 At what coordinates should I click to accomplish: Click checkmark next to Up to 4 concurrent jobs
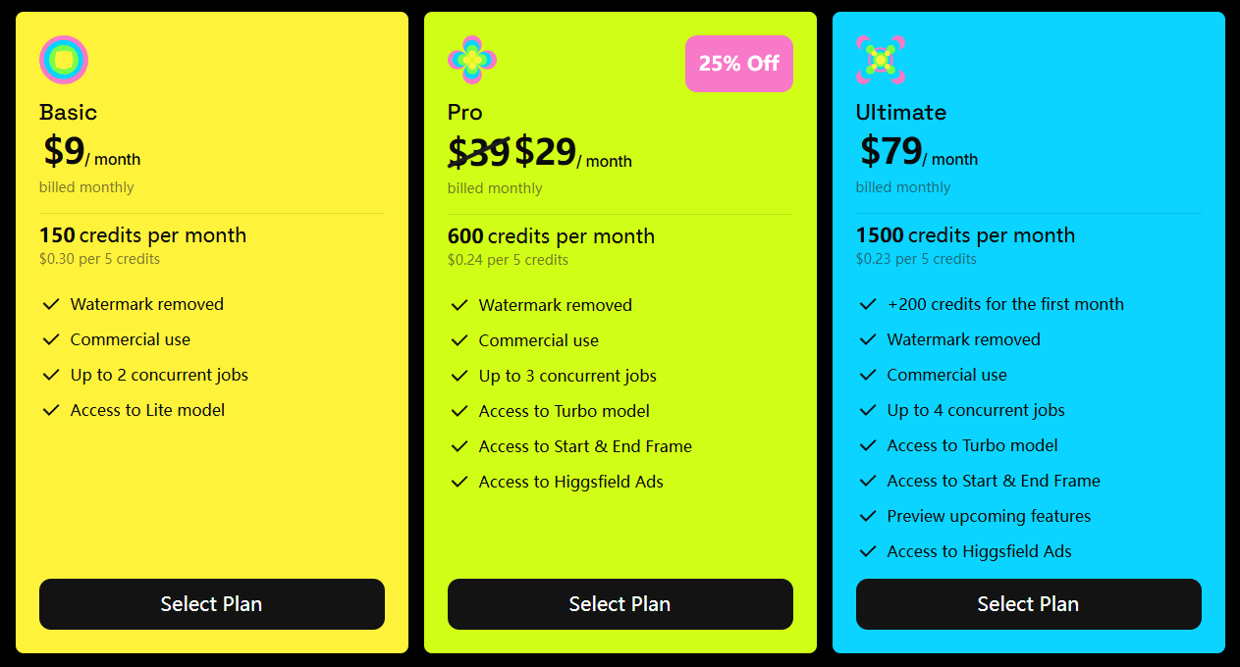coord(868,410)
